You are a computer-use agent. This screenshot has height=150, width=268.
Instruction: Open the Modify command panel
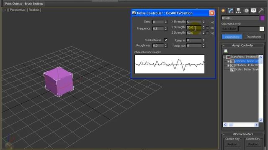tap(231, 11)
